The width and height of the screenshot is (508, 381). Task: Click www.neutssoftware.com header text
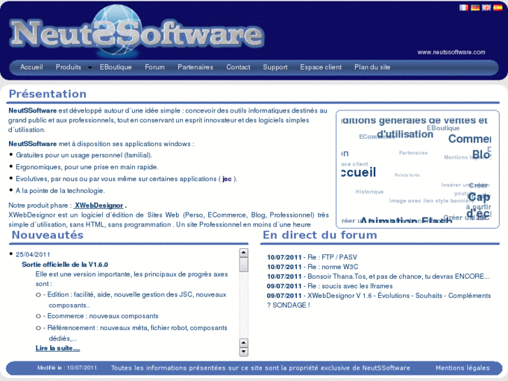[x=451, y=52]
